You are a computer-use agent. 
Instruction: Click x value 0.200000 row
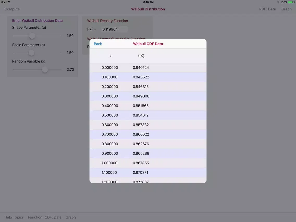point(148,87)
